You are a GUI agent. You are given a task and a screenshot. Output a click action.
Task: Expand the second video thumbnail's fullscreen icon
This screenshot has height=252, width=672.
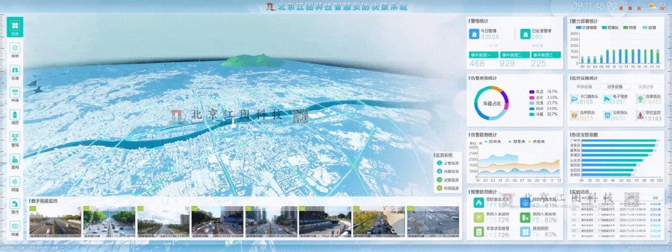[x=132, y=209]
